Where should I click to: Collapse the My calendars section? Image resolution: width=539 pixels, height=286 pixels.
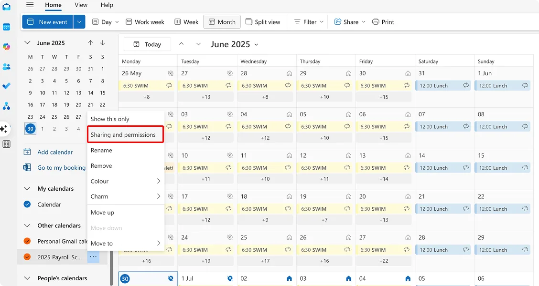[x=27, y=189]
